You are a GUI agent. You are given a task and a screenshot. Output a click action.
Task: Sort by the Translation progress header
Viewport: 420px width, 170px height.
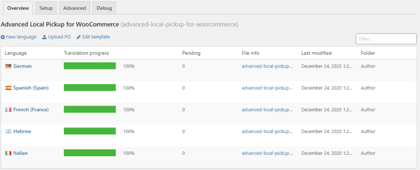click(86, 53)
